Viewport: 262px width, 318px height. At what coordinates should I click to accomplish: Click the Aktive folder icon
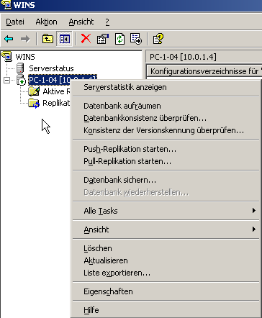[34, 91]
